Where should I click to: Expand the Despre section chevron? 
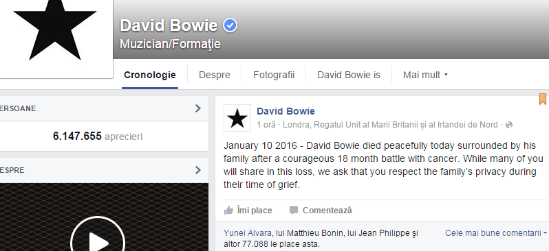click(198, 170)
